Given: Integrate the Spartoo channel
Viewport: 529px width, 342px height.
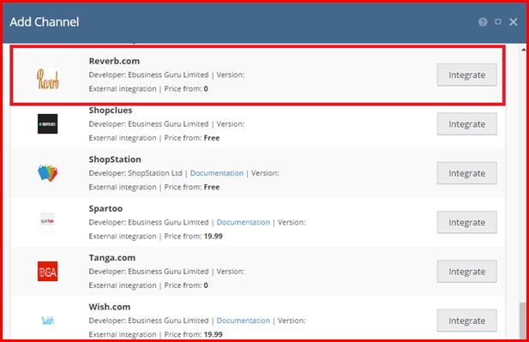Looking at the screenshot, I should point(467,222).
